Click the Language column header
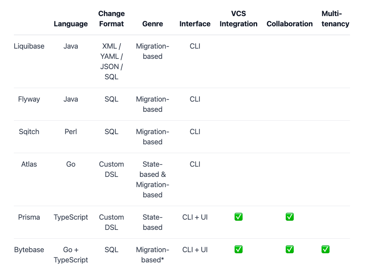Viewport: 365px width, 273px height. point(71,24)
